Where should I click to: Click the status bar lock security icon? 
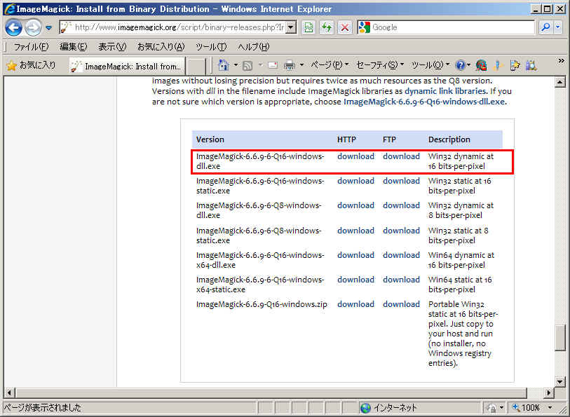click(491, 408)
